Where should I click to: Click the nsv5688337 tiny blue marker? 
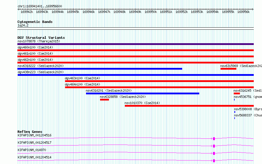click(x=235, y=118)
